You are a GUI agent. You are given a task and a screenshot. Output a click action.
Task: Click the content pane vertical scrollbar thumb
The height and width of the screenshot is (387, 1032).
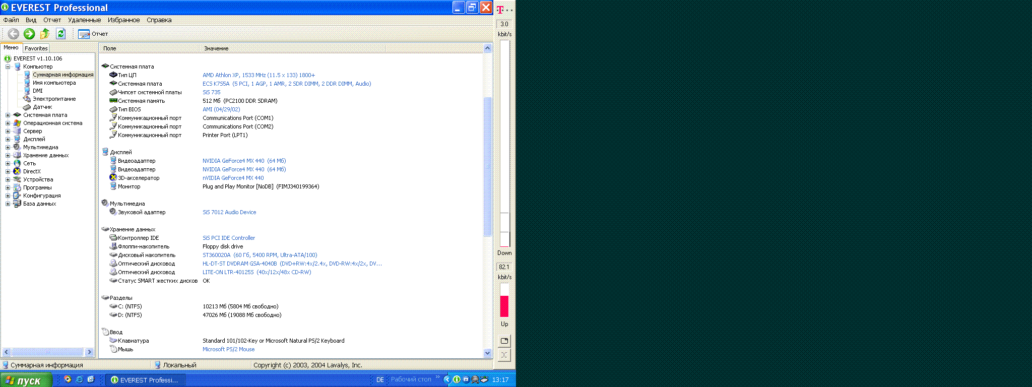click(487, 166)
